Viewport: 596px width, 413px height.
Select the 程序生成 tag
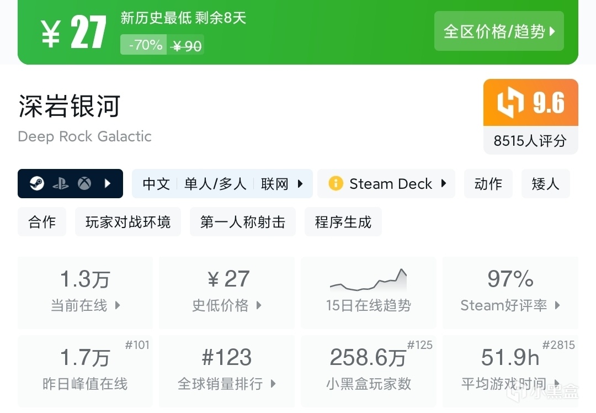pos(343,222)
